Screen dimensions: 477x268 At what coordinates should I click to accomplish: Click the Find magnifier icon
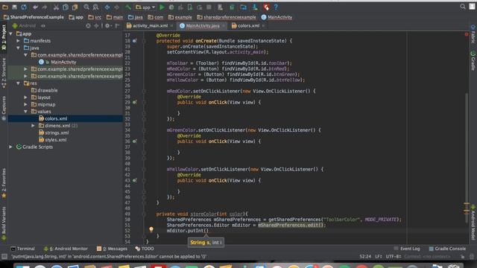tap(86, 7)
